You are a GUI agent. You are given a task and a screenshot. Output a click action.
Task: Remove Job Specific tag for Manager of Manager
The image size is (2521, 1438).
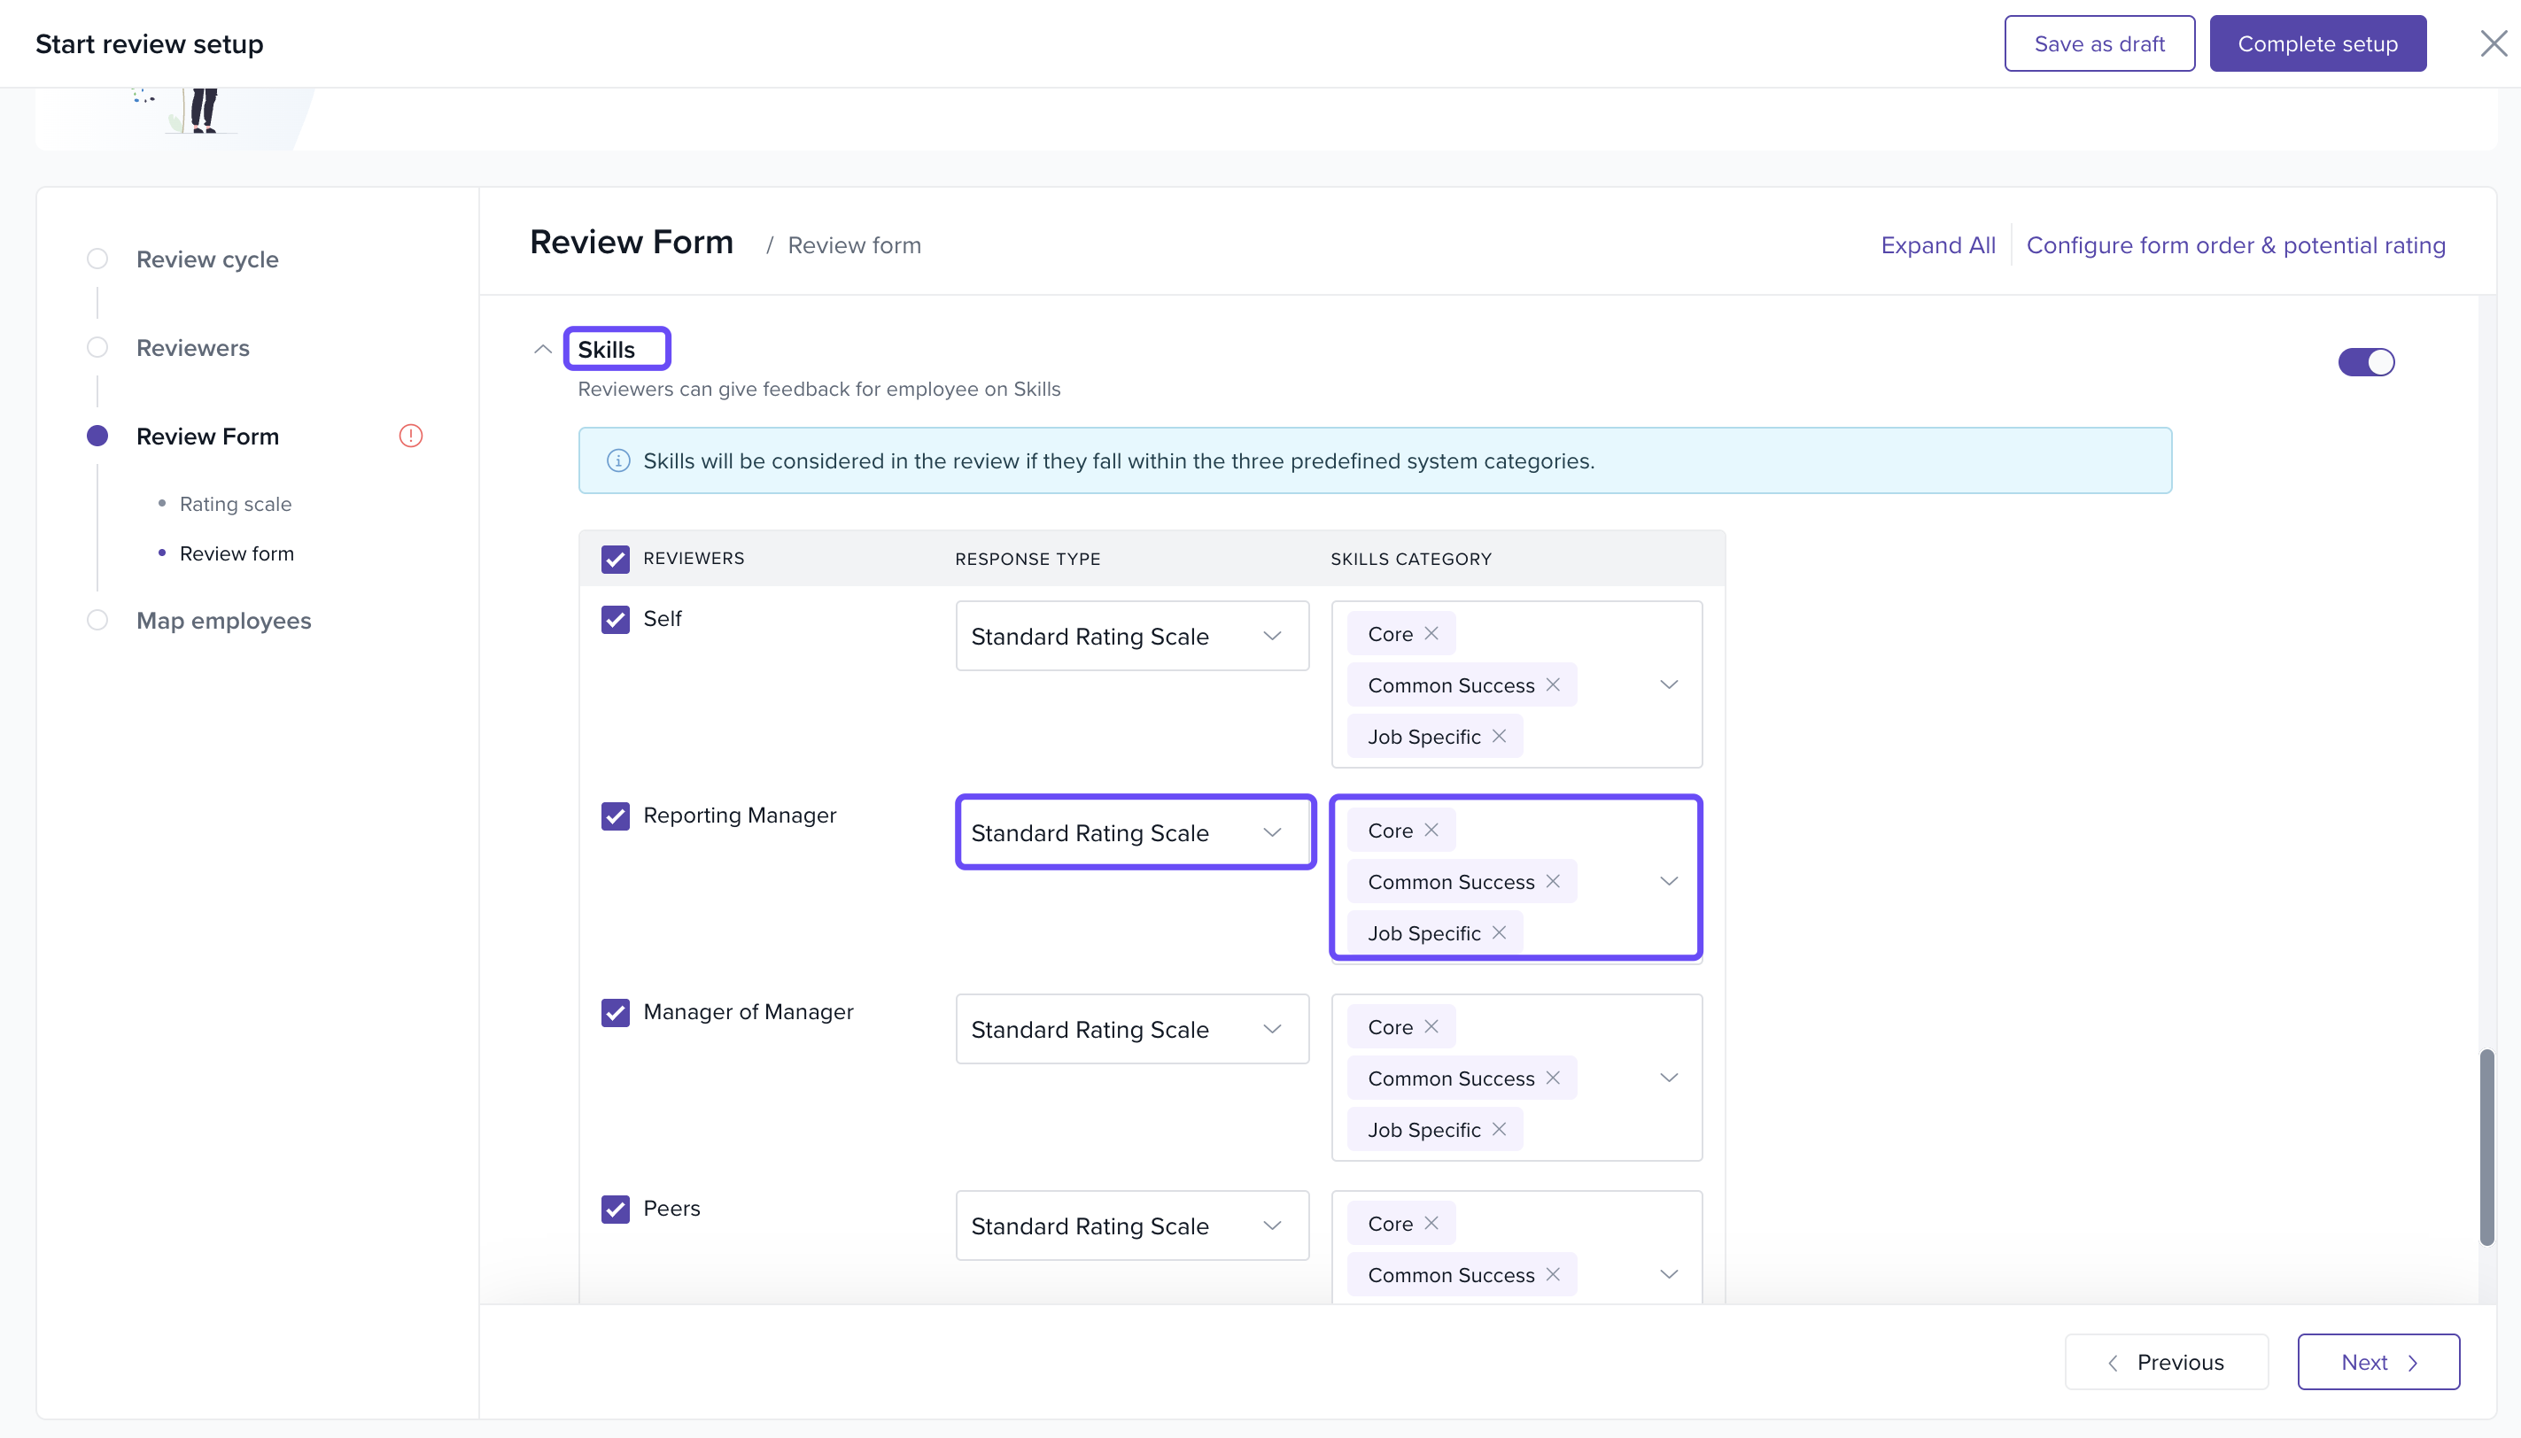[1499, 1129]
